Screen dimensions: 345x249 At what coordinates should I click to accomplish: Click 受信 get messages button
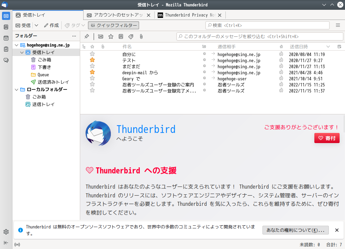coord(23,25)
